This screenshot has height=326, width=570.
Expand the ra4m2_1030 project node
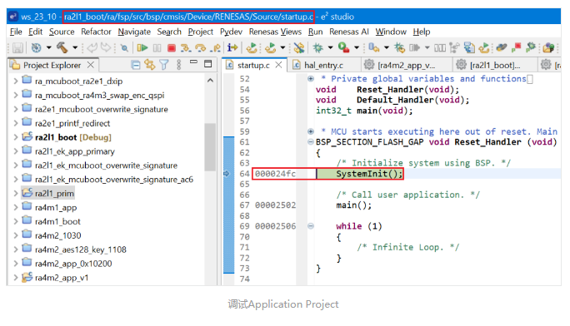click(16, 235)
